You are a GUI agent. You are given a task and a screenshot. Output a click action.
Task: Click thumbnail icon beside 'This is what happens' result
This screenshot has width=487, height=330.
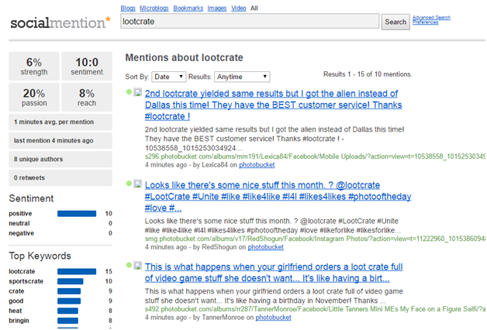coord(137,266)
